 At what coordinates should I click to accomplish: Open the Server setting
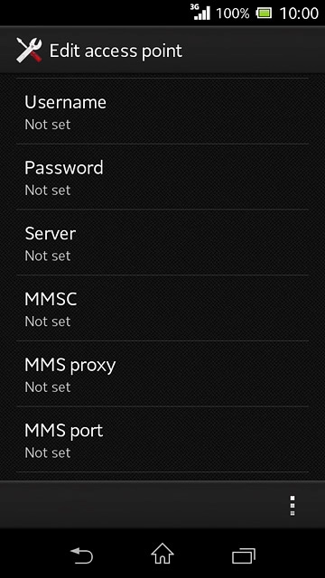tap(162, 243)
